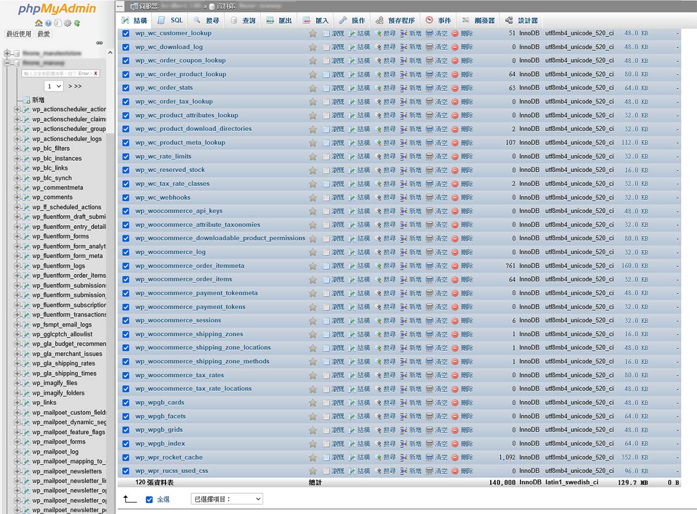Click the red delete icon for wp_woocommerce_sessions
This screenshot has height=514, width=697.
click(455, 321)
